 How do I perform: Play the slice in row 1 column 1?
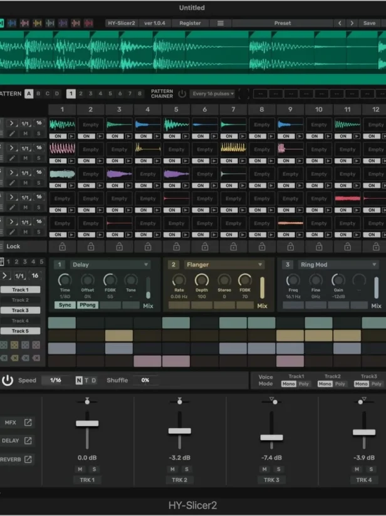[71, 136]
